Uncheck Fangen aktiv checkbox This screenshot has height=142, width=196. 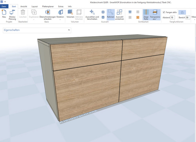click(x=164, y=12)
